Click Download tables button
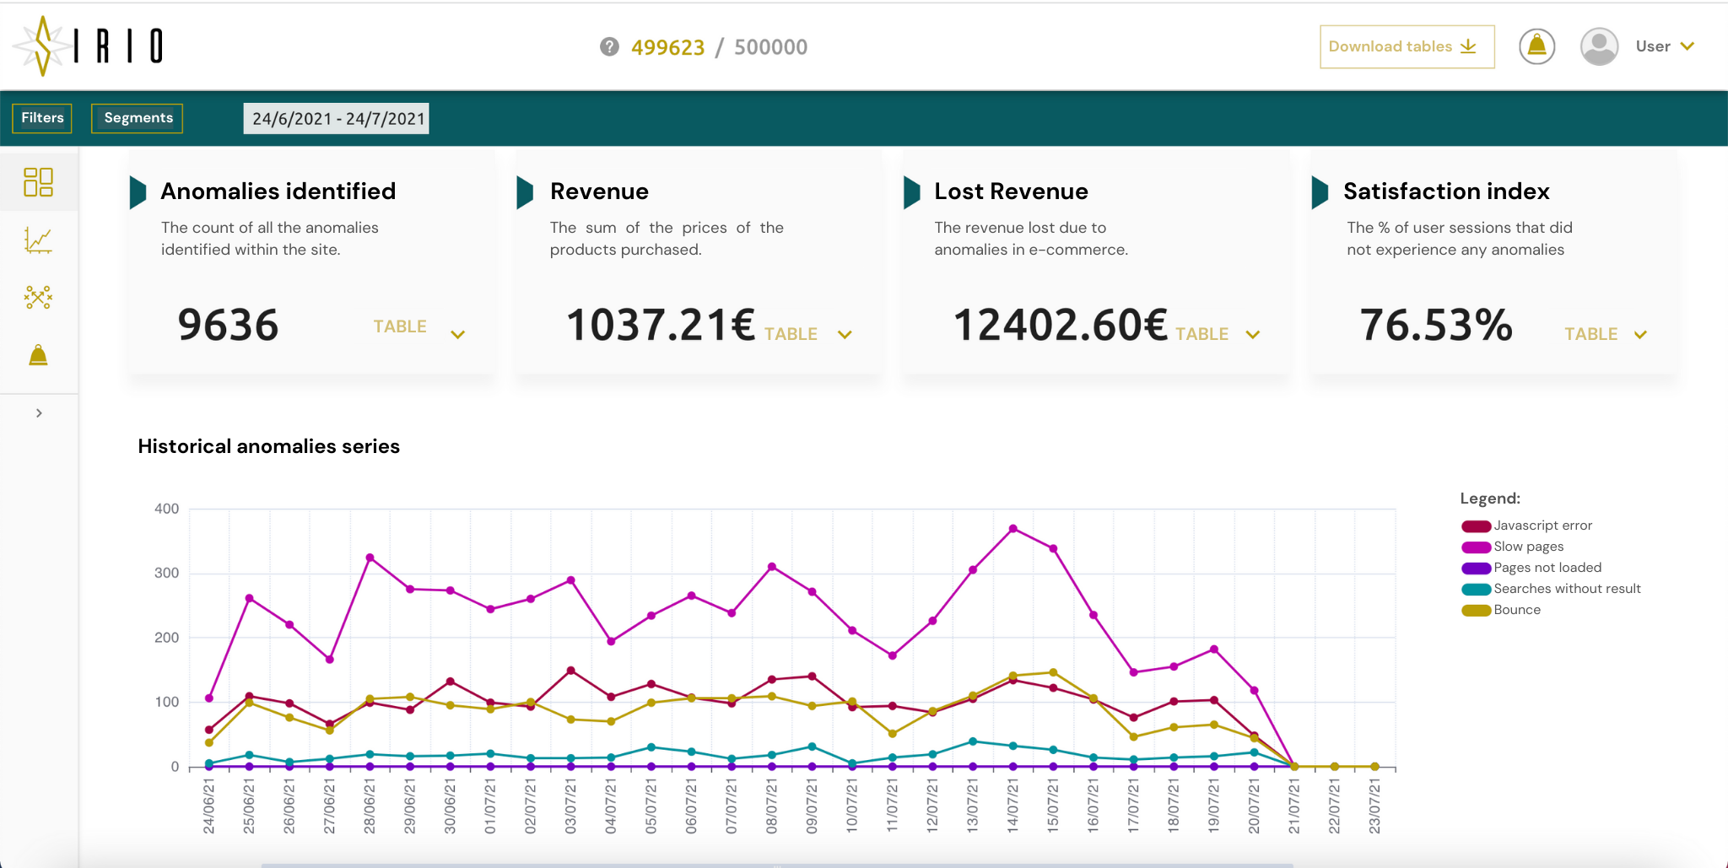Image resolution: width=1728 pixels, height=868 pixels. click(x=1407, y=46)
